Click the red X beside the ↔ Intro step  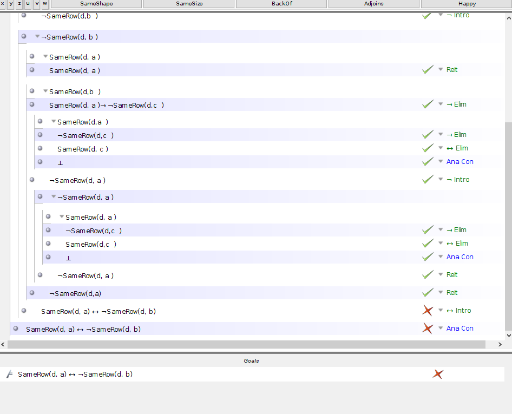click(x=427, y=310)
